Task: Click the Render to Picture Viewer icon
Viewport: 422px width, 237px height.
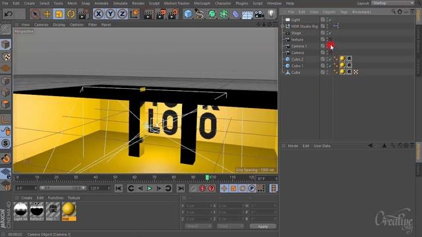Action: click(x=161, y=14)
